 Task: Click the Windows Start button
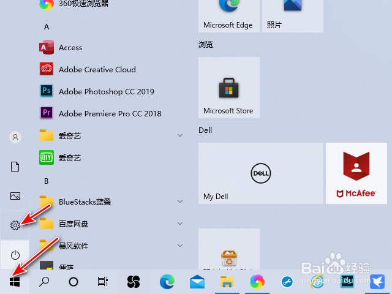point(15,282)
